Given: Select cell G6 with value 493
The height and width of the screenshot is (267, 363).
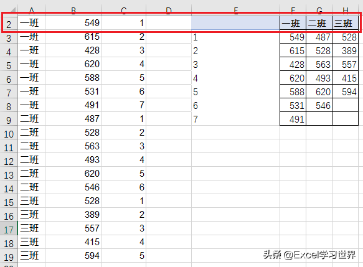Looking at the screenshot, I should 319,78.
